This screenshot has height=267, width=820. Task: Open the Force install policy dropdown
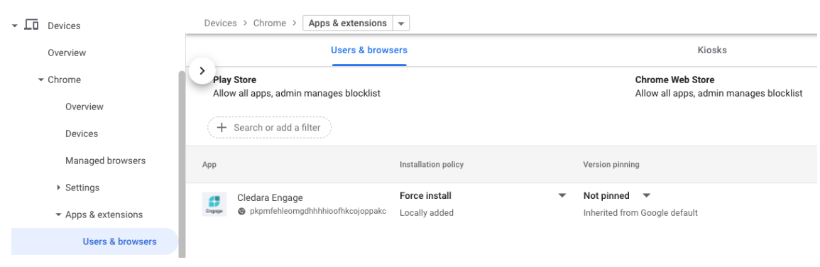pos(562,196)
